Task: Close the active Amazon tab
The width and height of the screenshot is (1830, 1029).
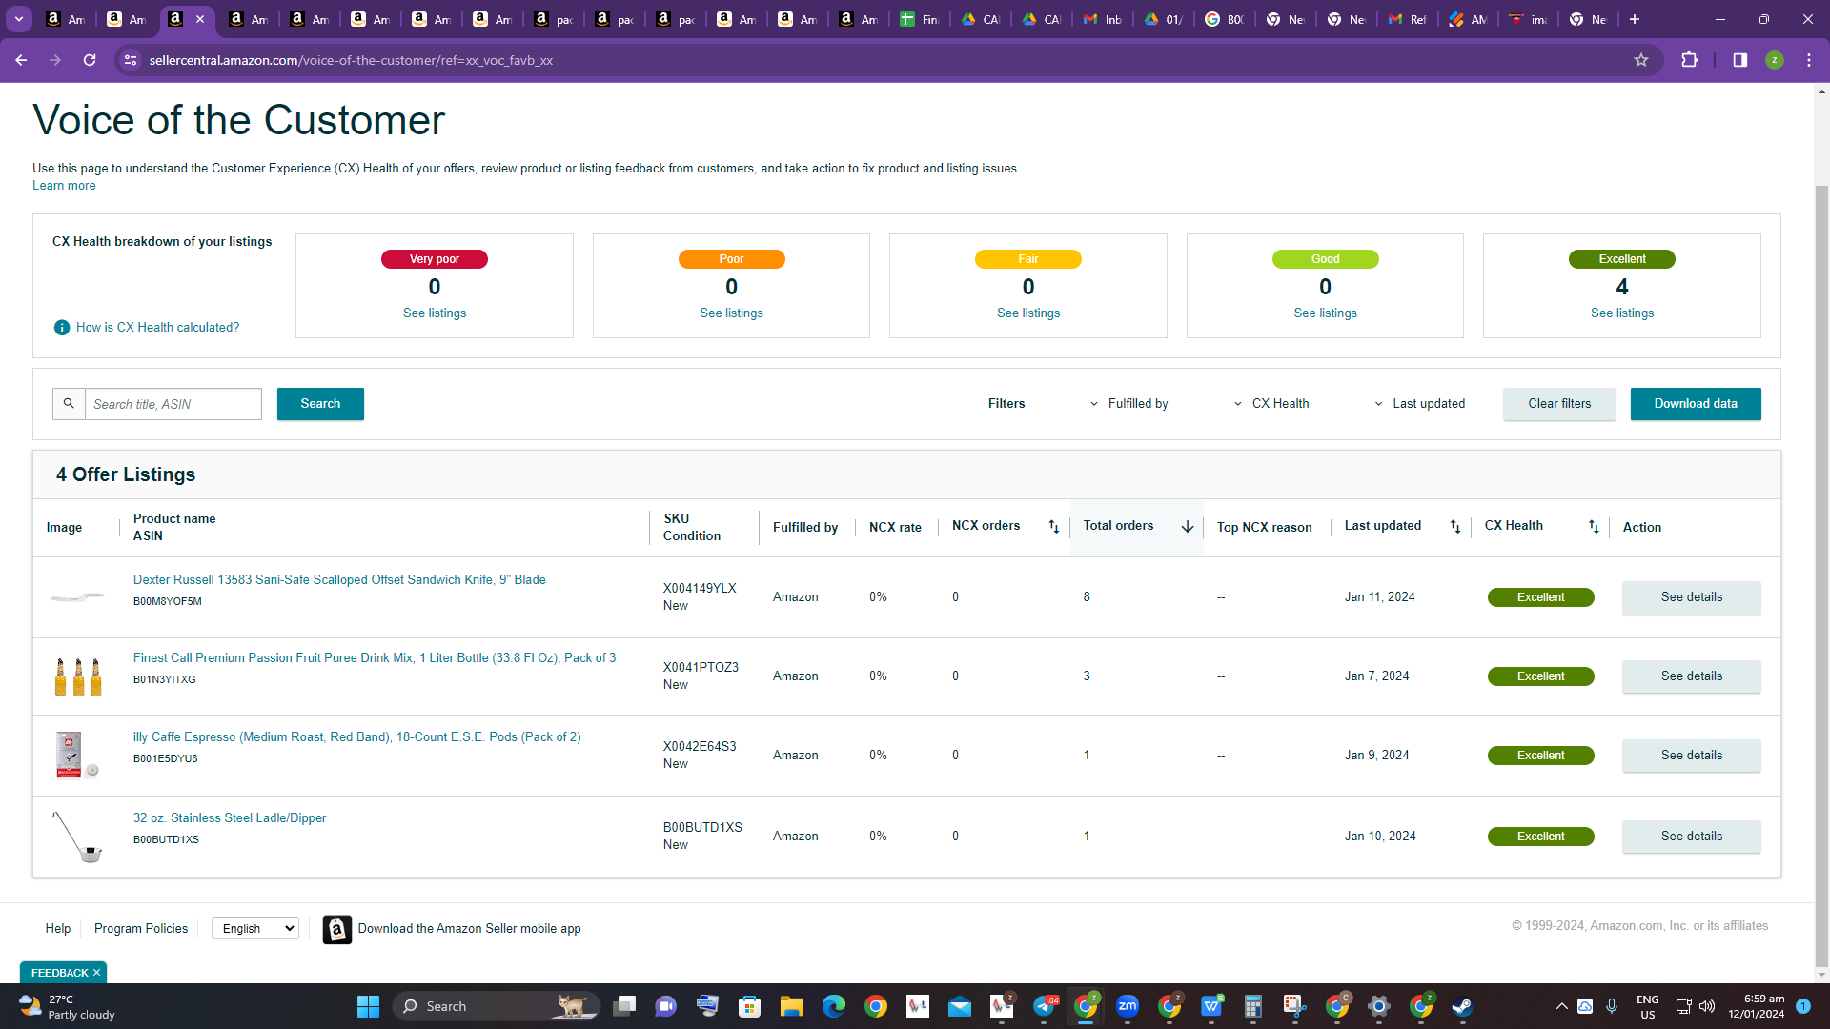Action: 200,19
